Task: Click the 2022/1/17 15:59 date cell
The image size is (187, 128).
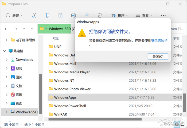Action: coord(142,97)
